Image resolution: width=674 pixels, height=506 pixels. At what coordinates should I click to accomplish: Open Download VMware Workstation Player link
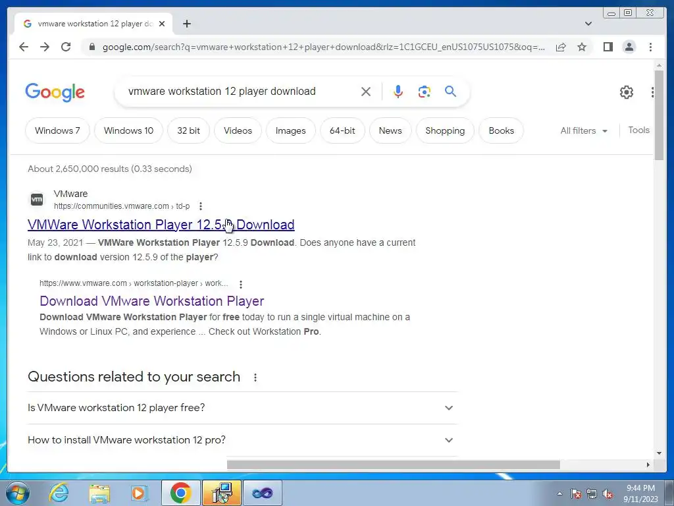[x=152, y=300]
